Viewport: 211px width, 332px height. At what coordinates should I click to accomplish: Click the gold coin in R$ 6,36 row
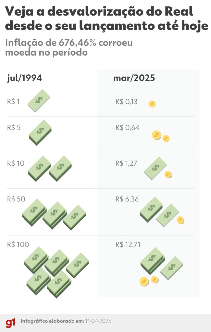pyautogui.click(x=180, y=220)
